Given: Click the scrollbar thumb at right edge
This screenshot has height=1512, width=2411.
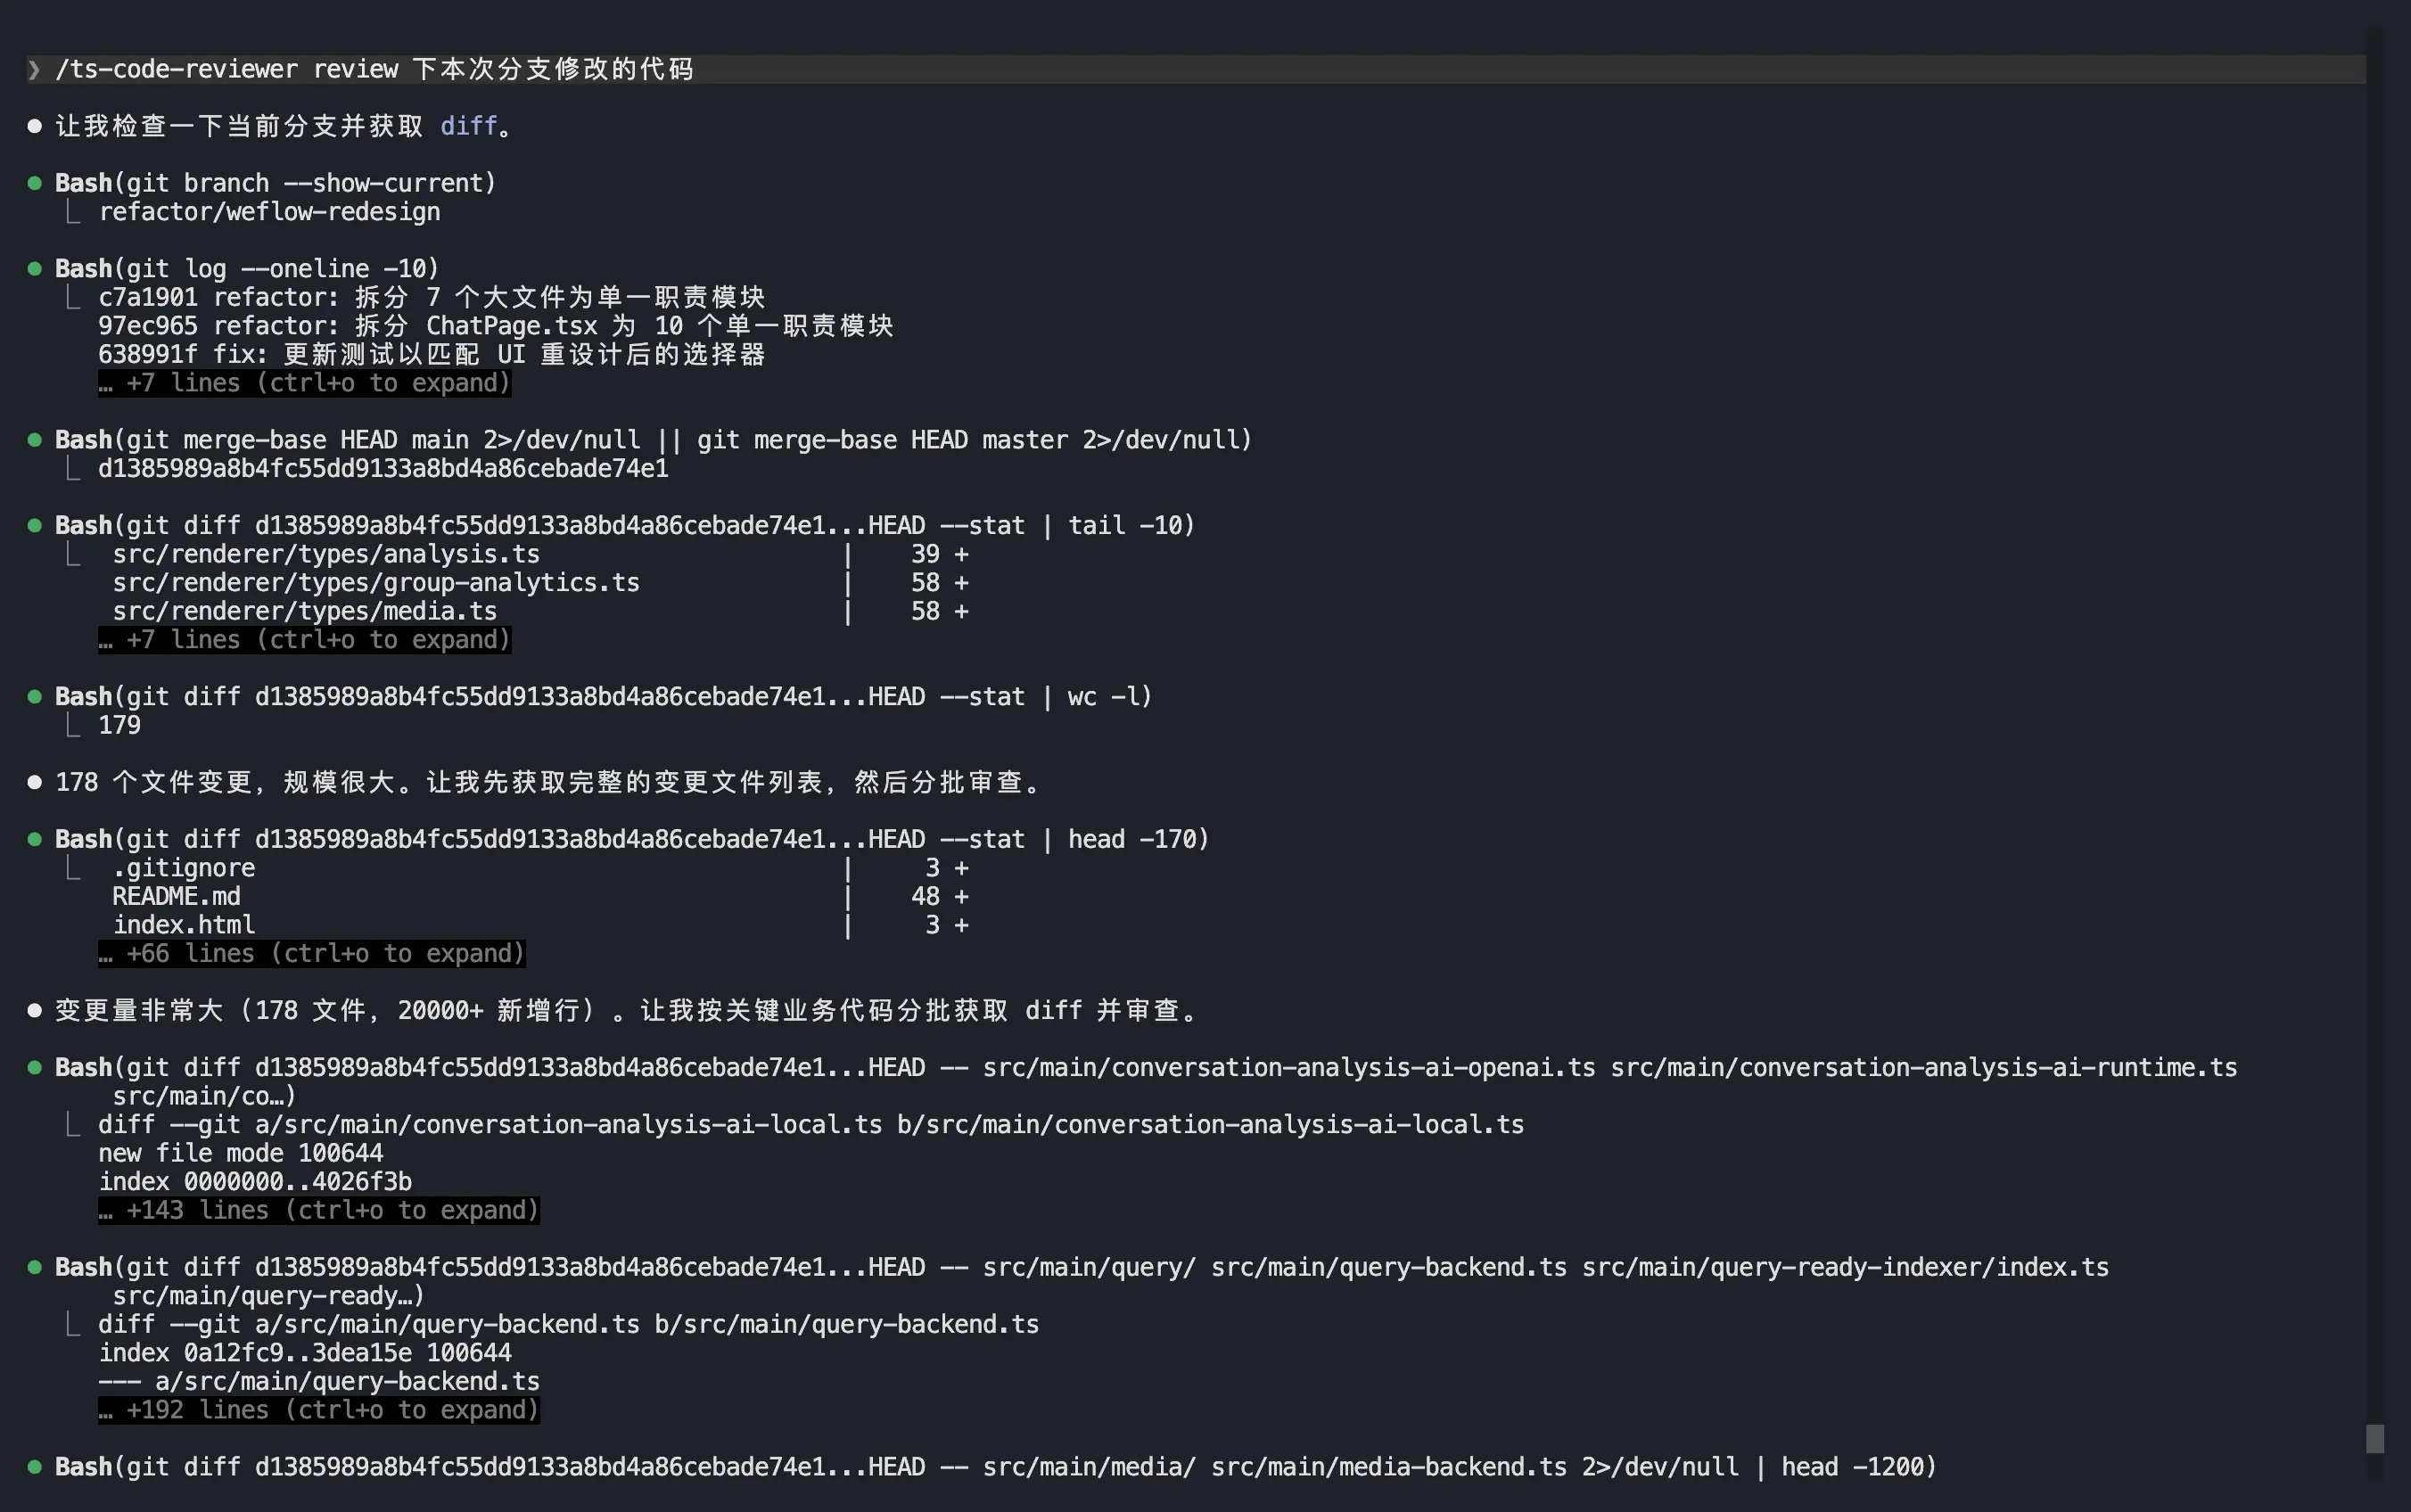Looking at the screenshot, I should 2375,1438.
